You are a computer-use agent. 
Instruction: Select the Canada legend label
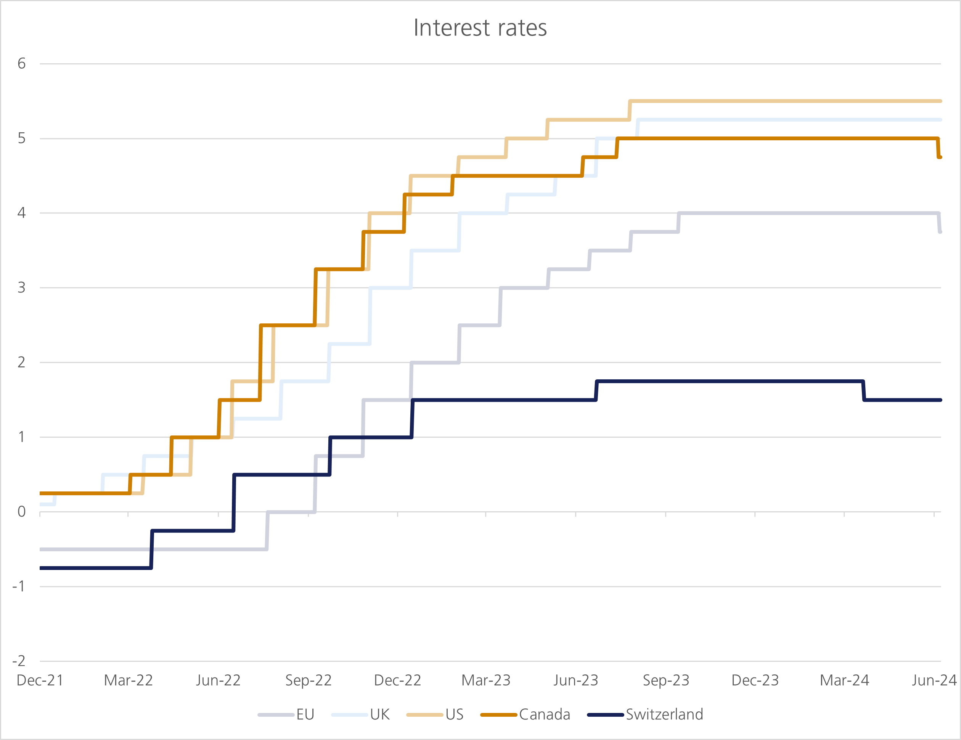(544, 714)
